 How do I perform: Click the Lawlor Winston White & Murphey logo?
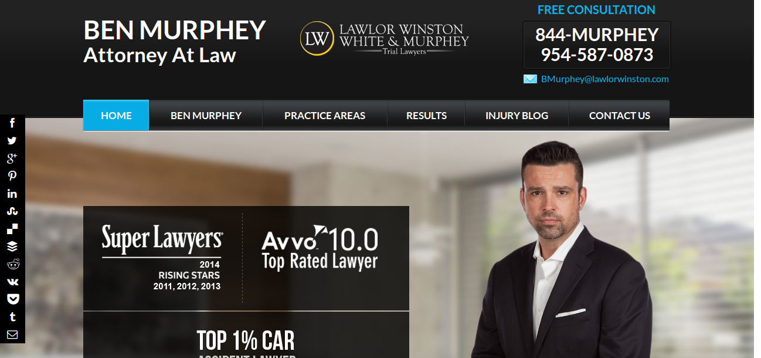[x=384, y=39]
